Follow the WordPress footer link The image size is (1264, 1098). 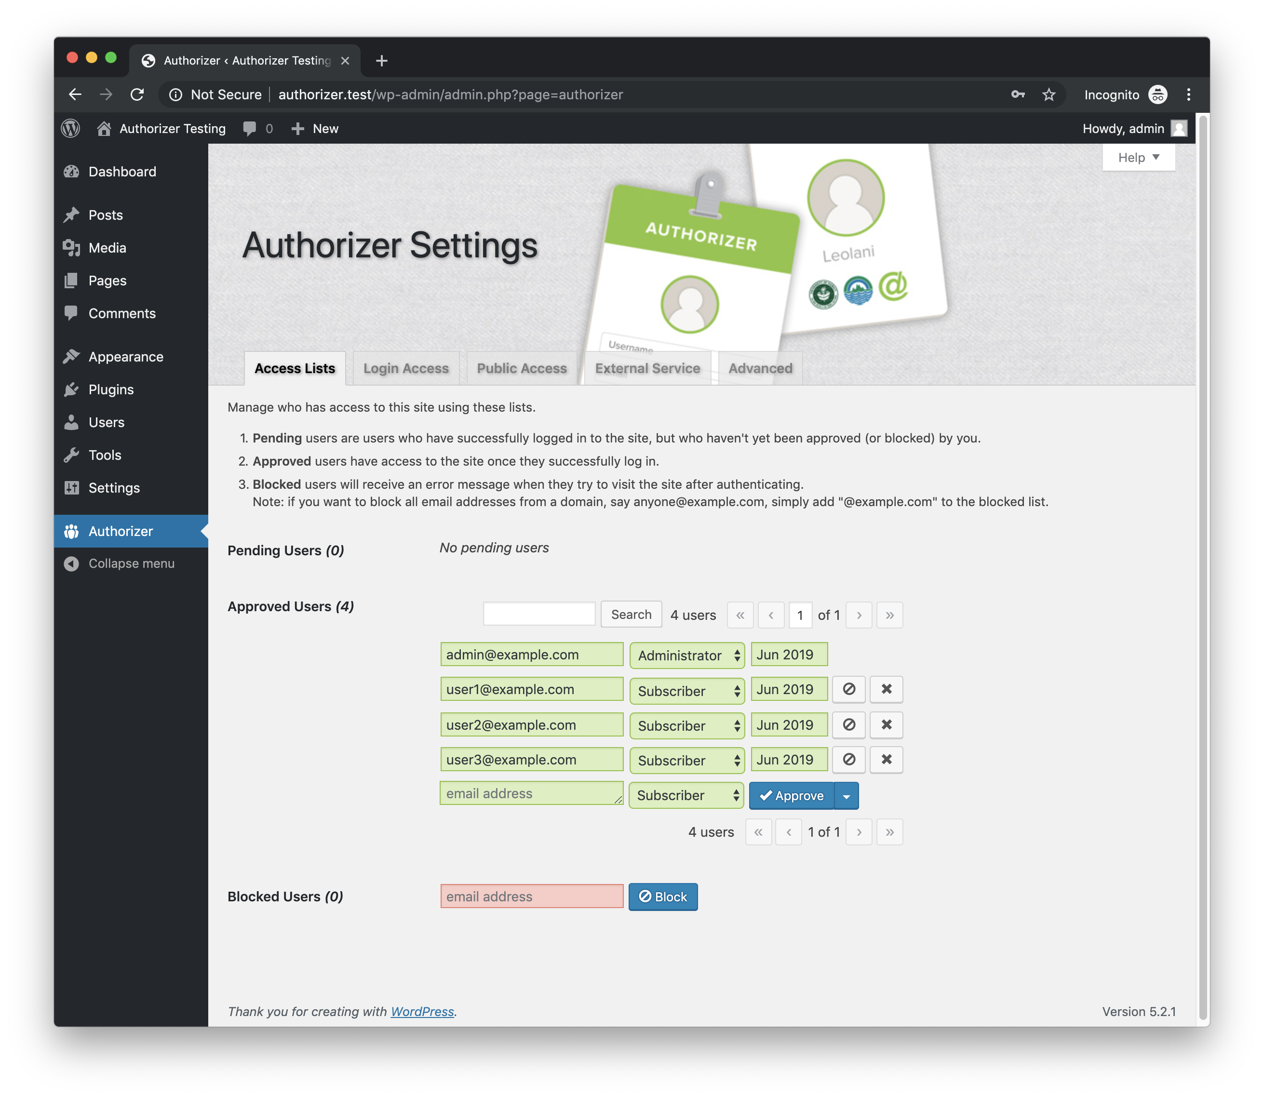click(422, 1012)
